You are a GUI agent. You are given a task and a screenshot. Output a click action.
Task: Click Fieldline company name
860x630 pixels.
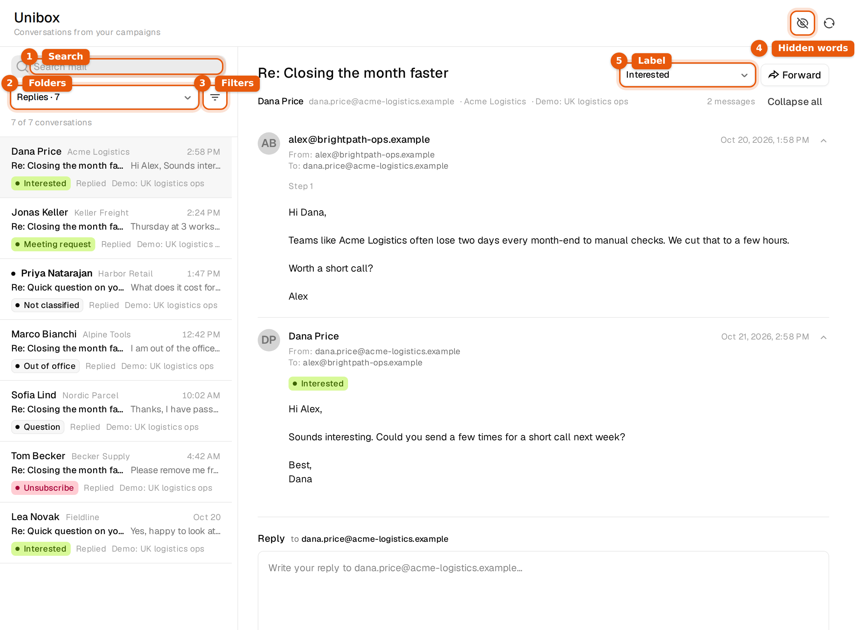point(82,518)
